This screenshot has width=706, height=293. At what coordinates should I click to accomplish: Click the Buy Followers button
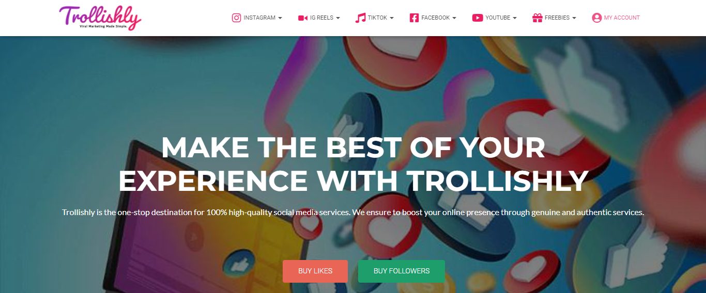tap(402, 271)
